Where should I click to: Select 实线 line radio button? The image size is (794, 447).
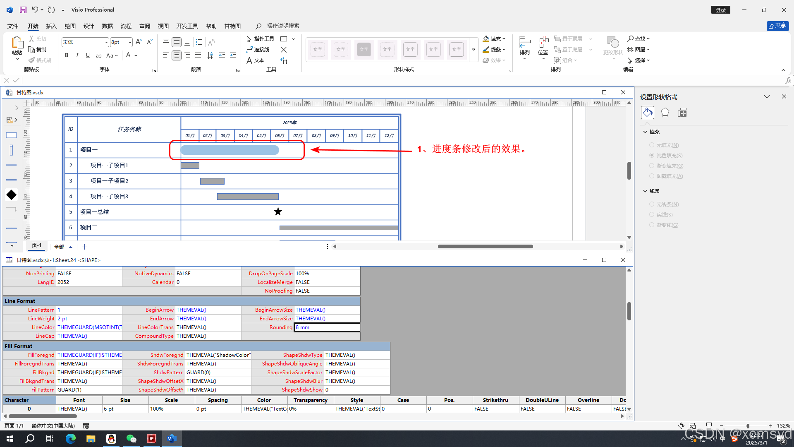click(x=652, y=214)
